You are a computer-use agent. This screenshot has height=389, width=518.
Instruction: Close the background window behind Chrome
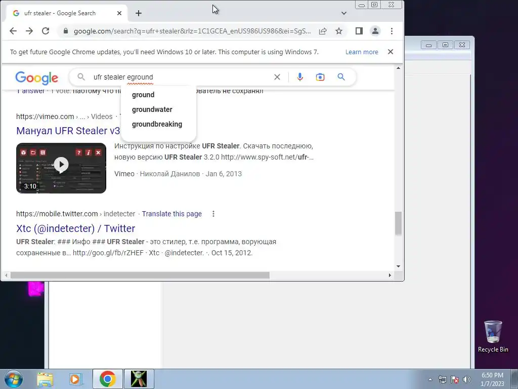pos(462,45)
